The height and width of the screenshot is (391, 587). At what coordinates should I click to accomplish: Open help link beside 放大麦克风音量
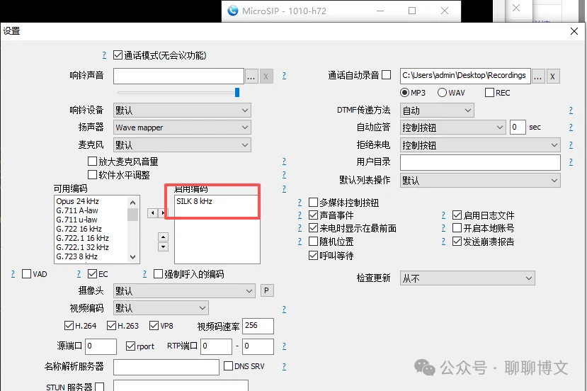tap(284, 161)
